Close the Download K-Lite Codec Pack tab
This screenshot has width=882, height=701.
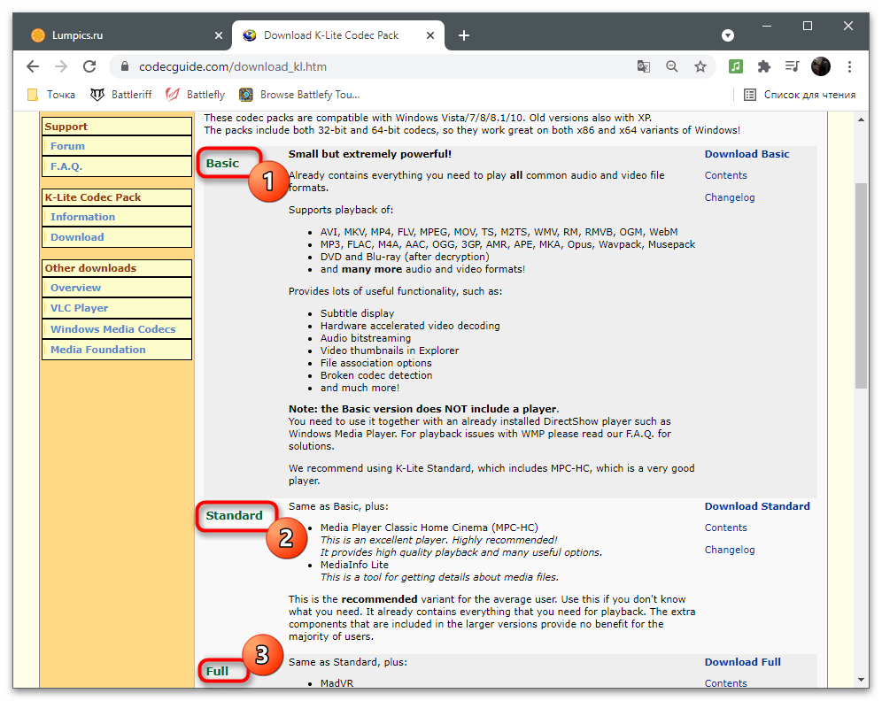pyautogui.click(x=430, y=35)
